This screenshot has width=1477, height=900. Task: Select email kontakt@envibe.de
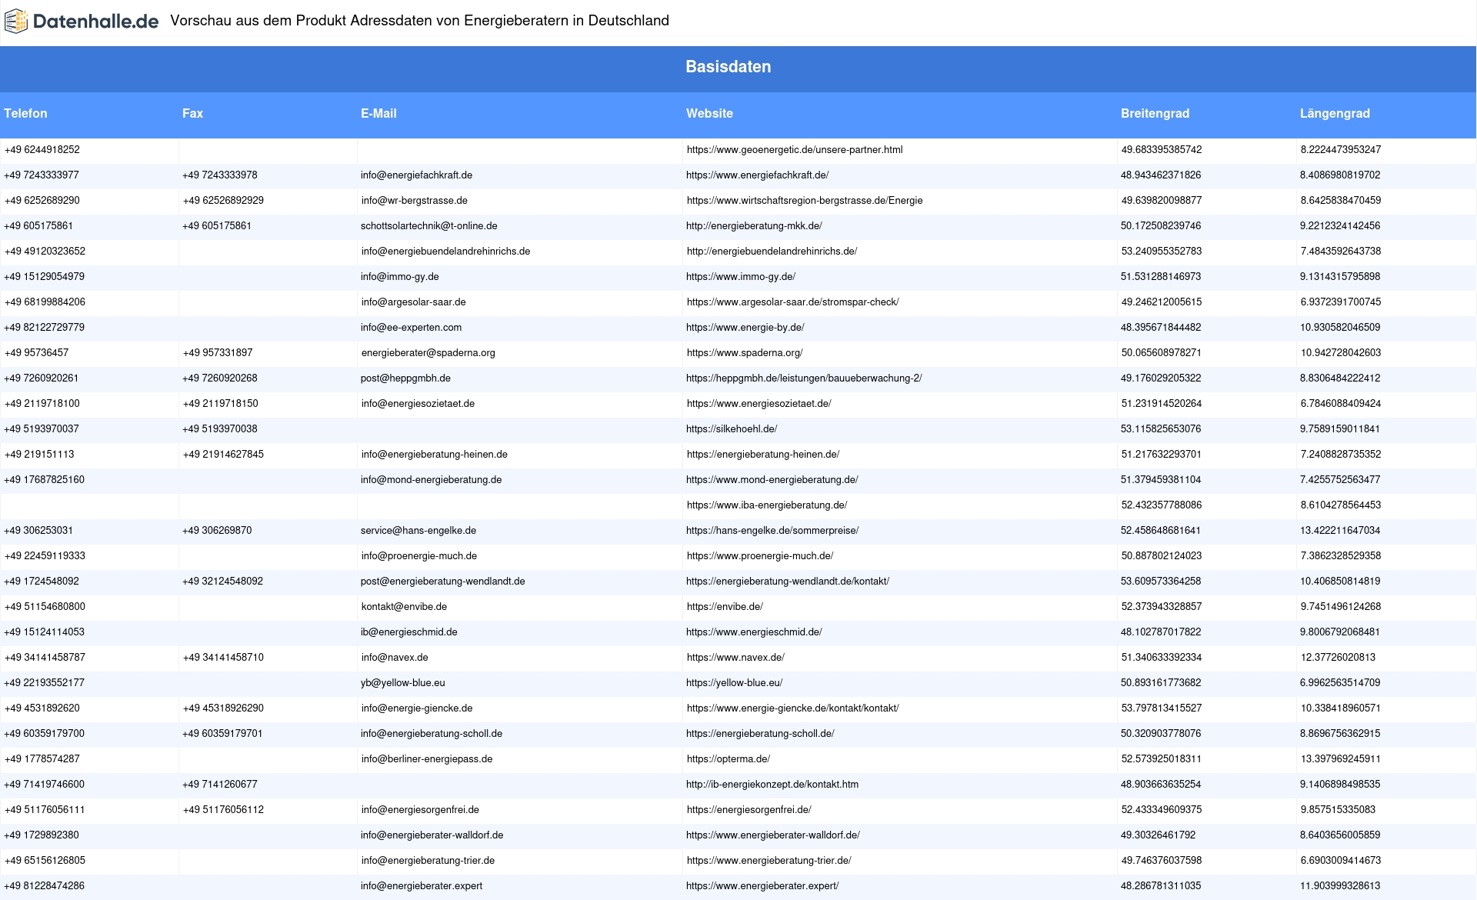pyautogui.click(x=404, y=607)
